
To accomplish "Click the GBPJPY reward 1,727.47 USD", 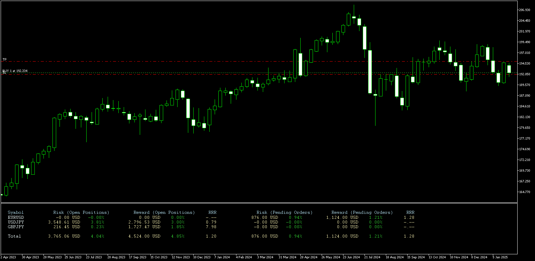I will click(144, 227).
